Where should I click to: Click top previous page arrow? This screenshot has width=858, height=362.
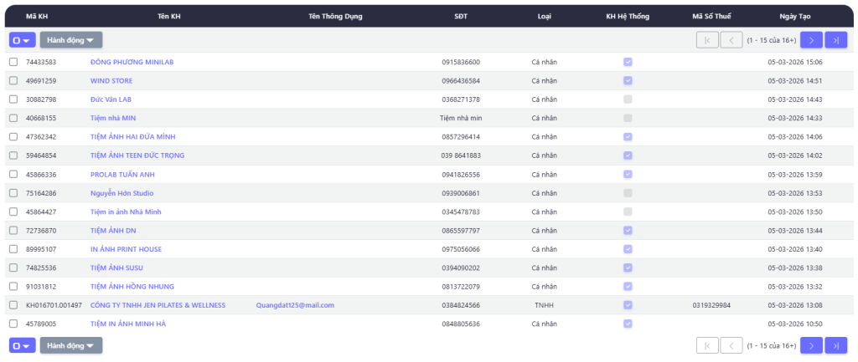tap(731, 39)
